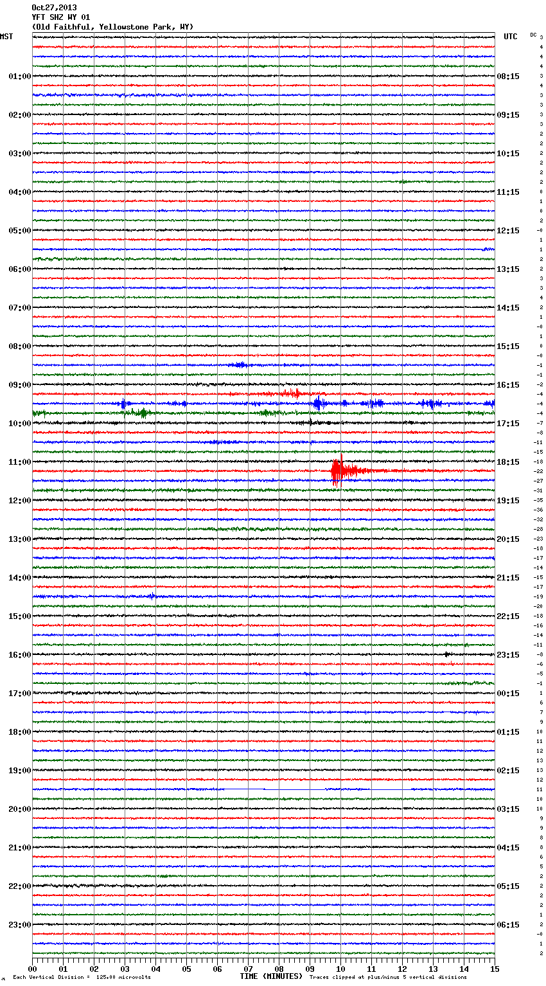
Task: Click the 02:15 UTC row label
Action: (508, 771)
